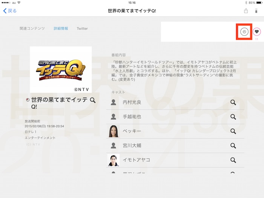This screenshot has width=264, height=198.
Task: Select cast member 内村光良
Action: [132, 102]
